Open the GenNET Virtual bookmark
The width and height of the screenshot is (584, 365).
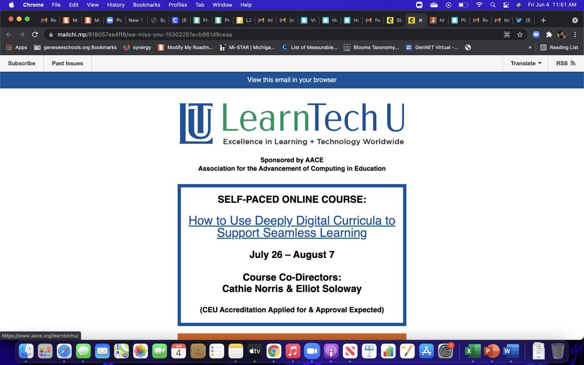click(432, 47)
